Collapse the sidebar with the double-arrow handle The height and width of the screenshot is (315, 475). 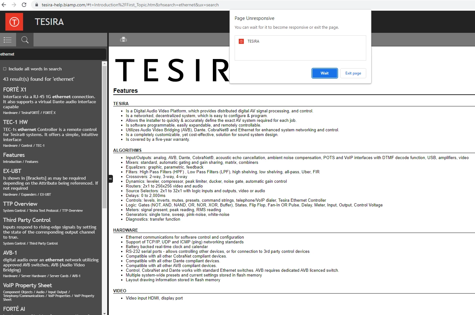pos(110,179)
